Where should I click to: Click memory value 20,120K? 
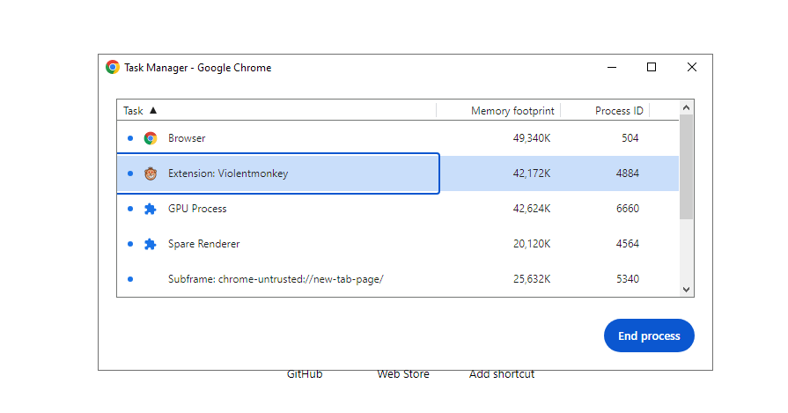[532, 244]
